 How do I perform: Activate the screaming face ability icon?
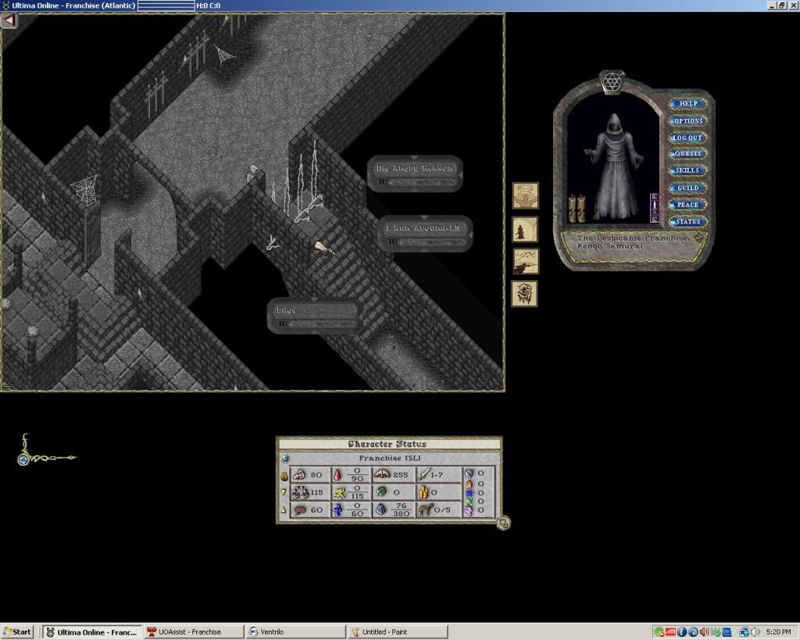pos(524,294)
